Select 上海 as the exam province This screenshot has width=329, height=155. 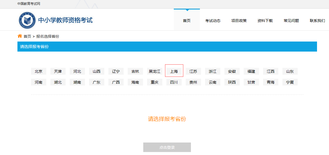[174, 71]
